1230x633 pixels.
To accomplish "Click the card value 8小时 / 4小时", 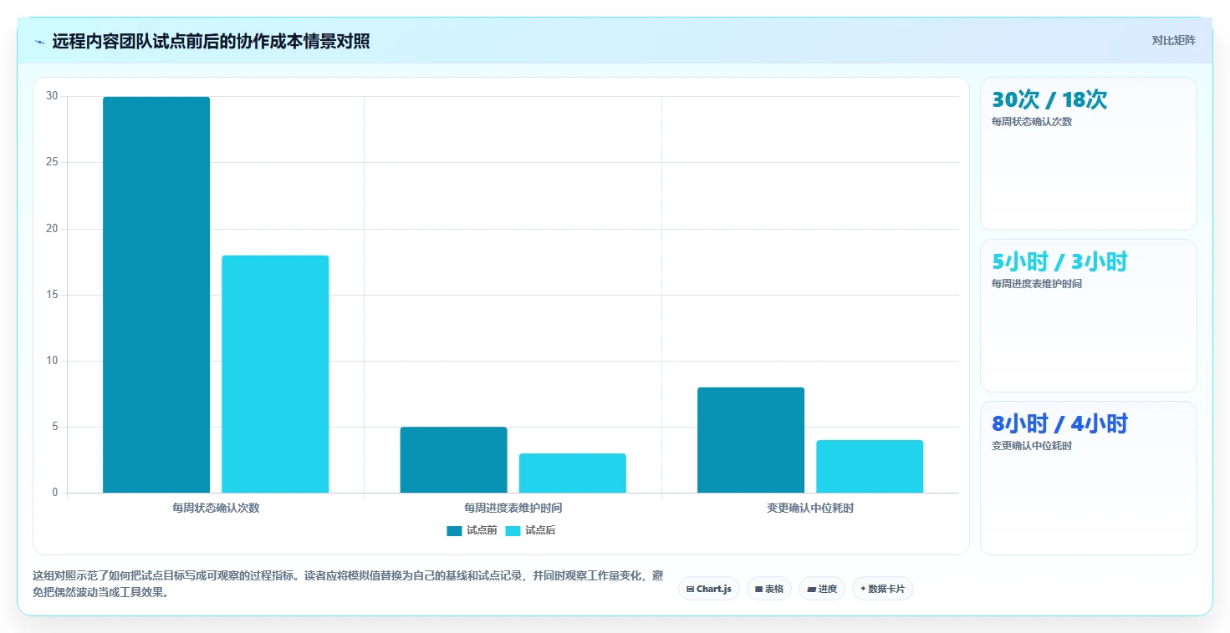I will [x=1059, y=423].
